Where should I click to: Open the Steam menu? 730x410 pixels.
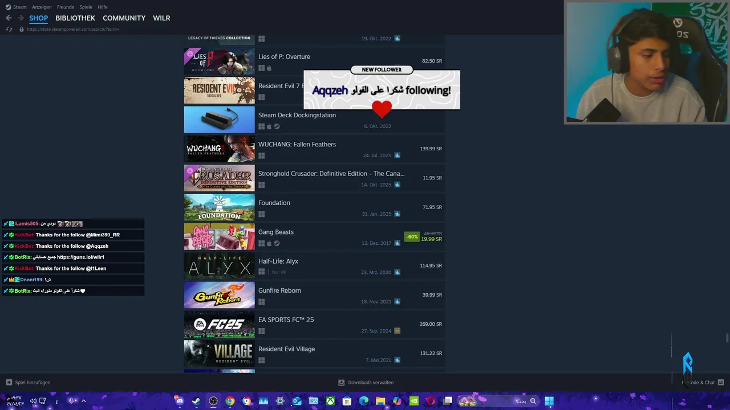tap(16, 7)
